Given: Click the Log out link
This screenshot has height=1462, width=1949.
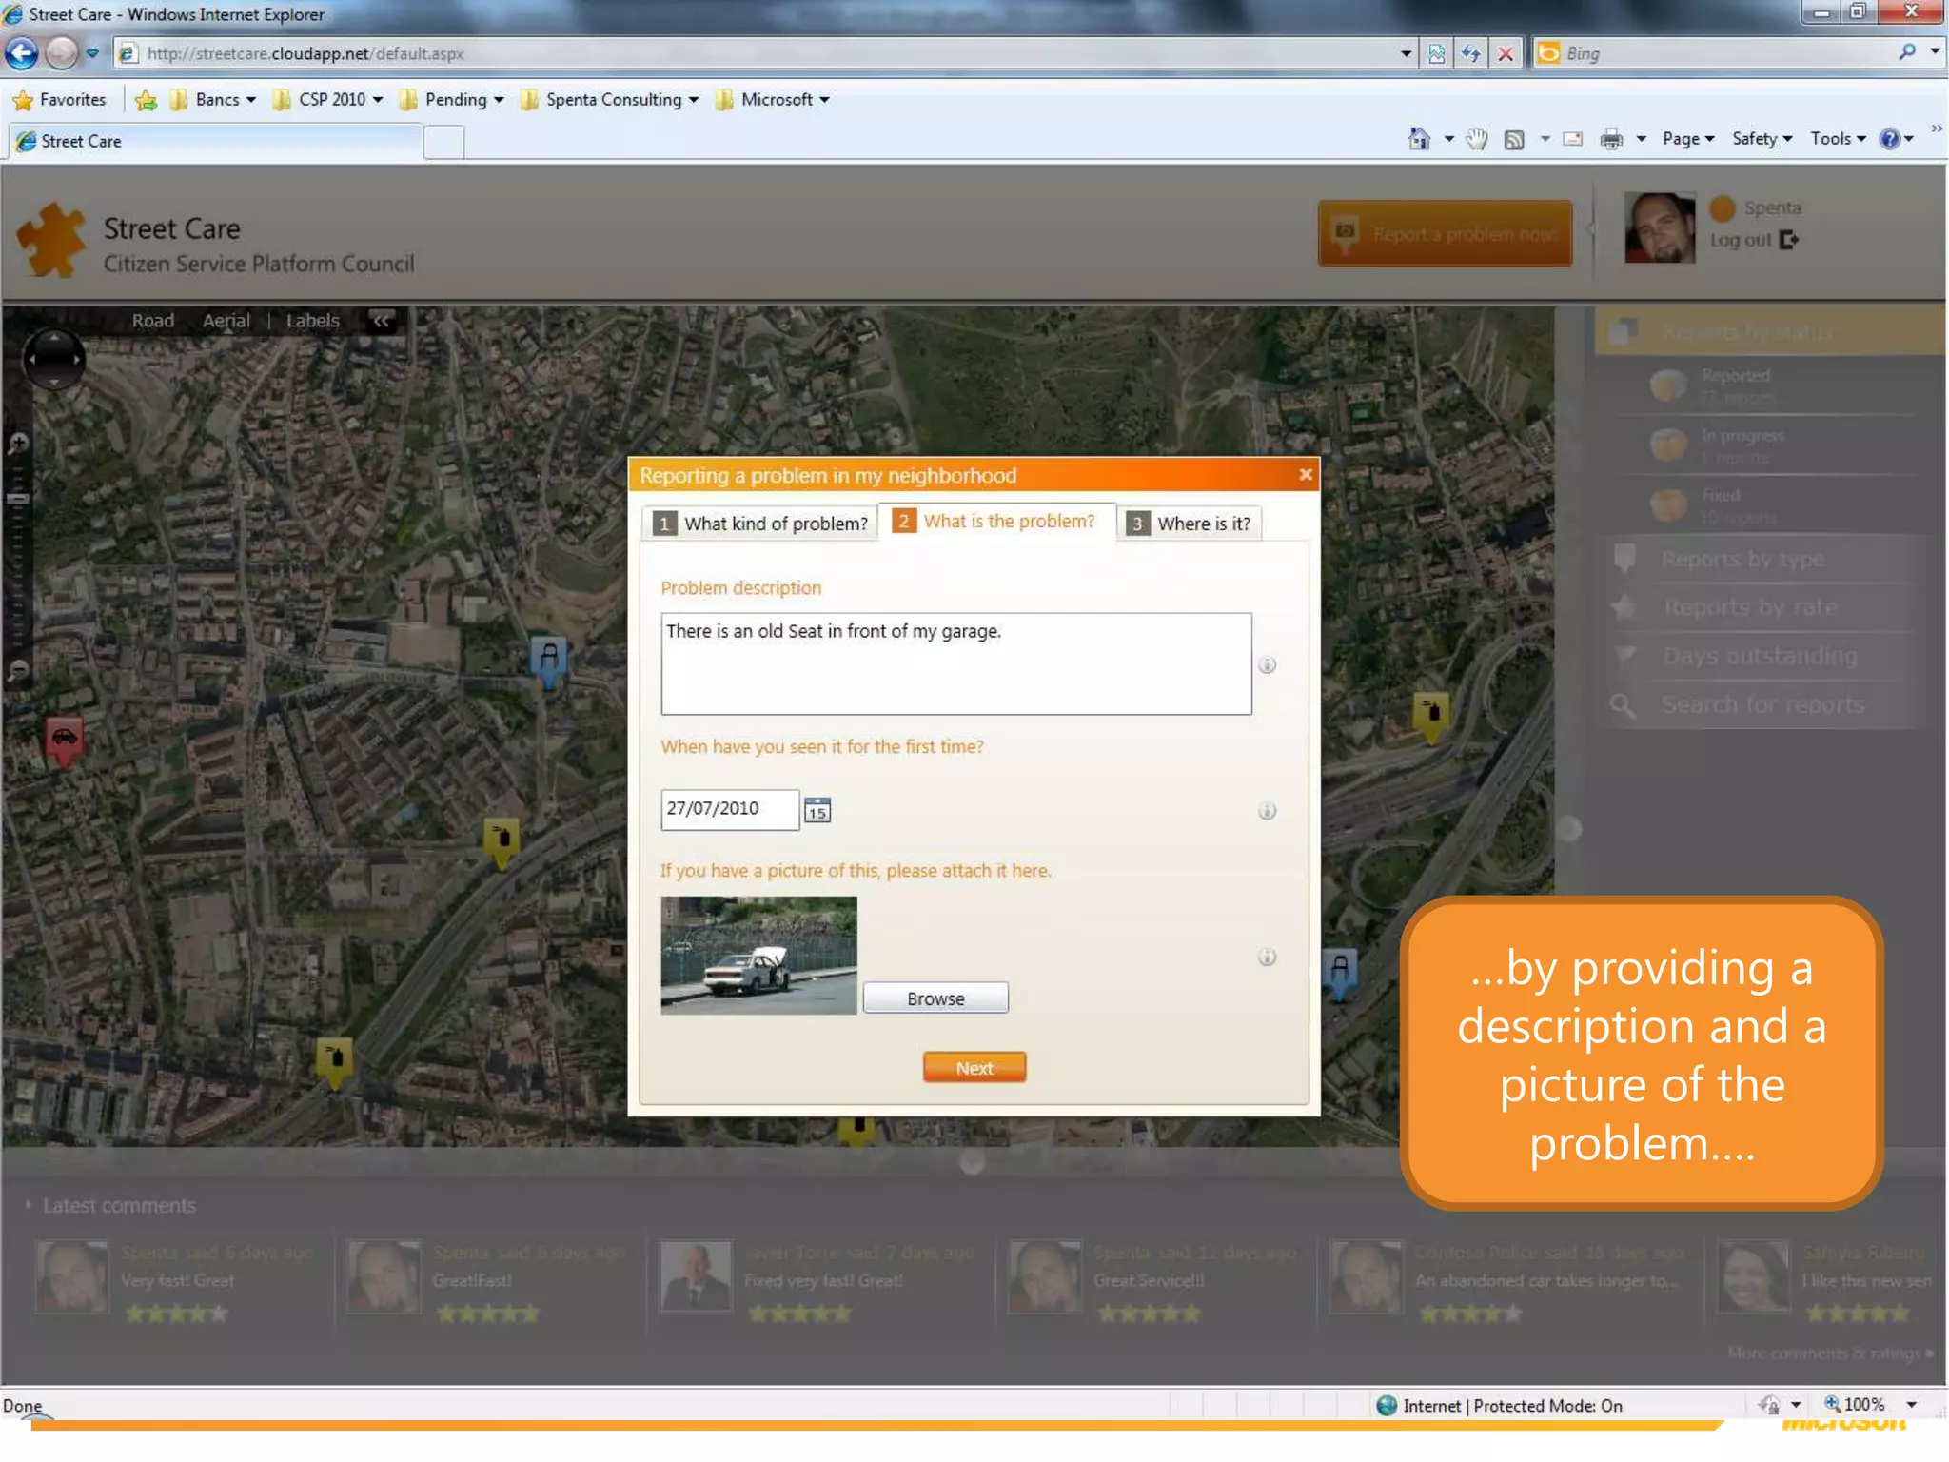Looking at the screenshot, I should [1741, 240].
